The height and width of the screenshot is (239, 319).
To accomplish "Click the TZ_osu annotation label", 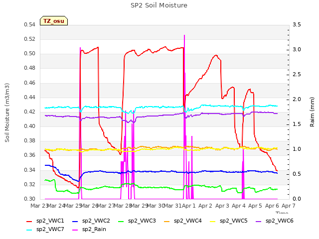I will pos(54,21).
